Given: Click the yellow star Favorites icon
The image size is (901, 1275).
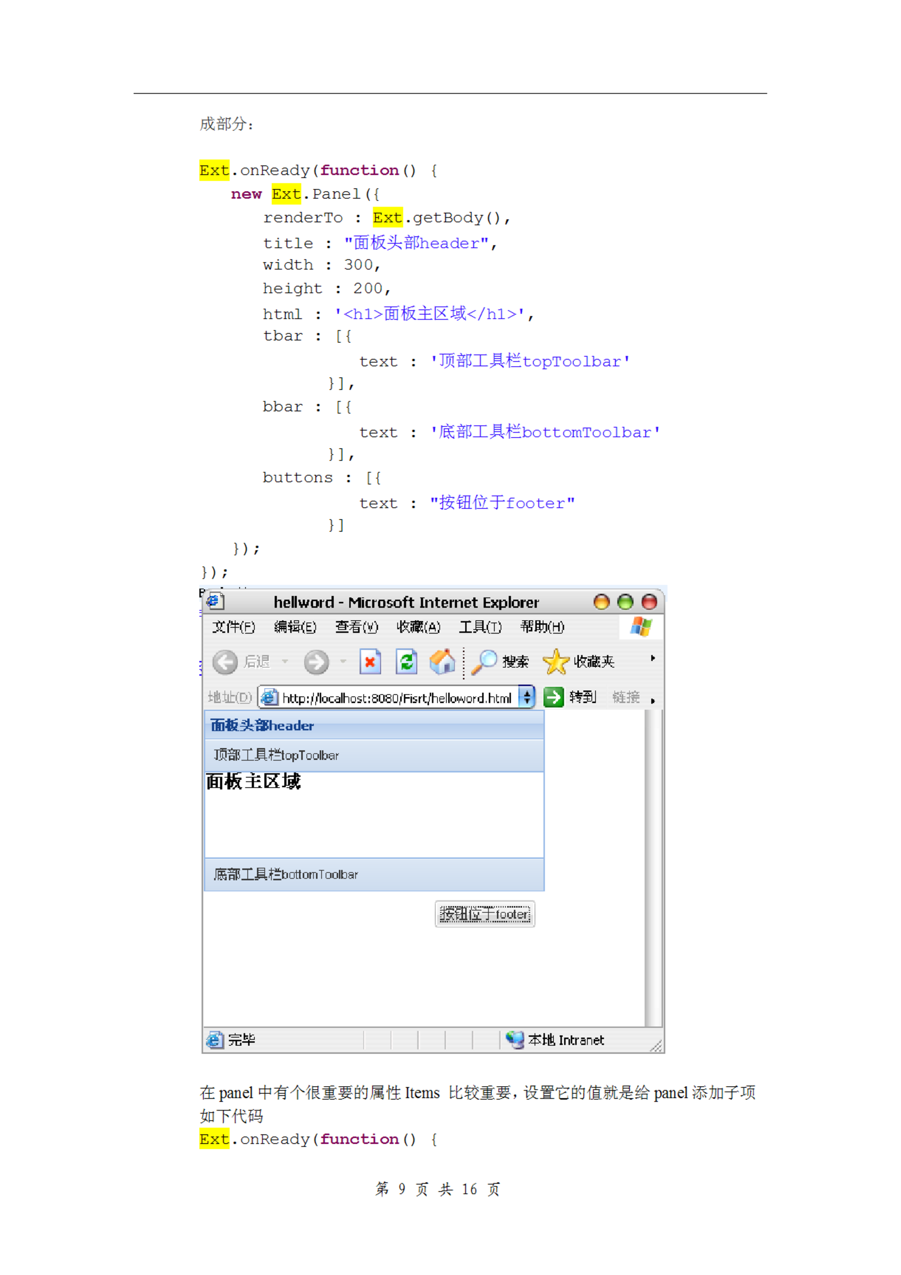Looking at the screenshot, I should (555, 662).
